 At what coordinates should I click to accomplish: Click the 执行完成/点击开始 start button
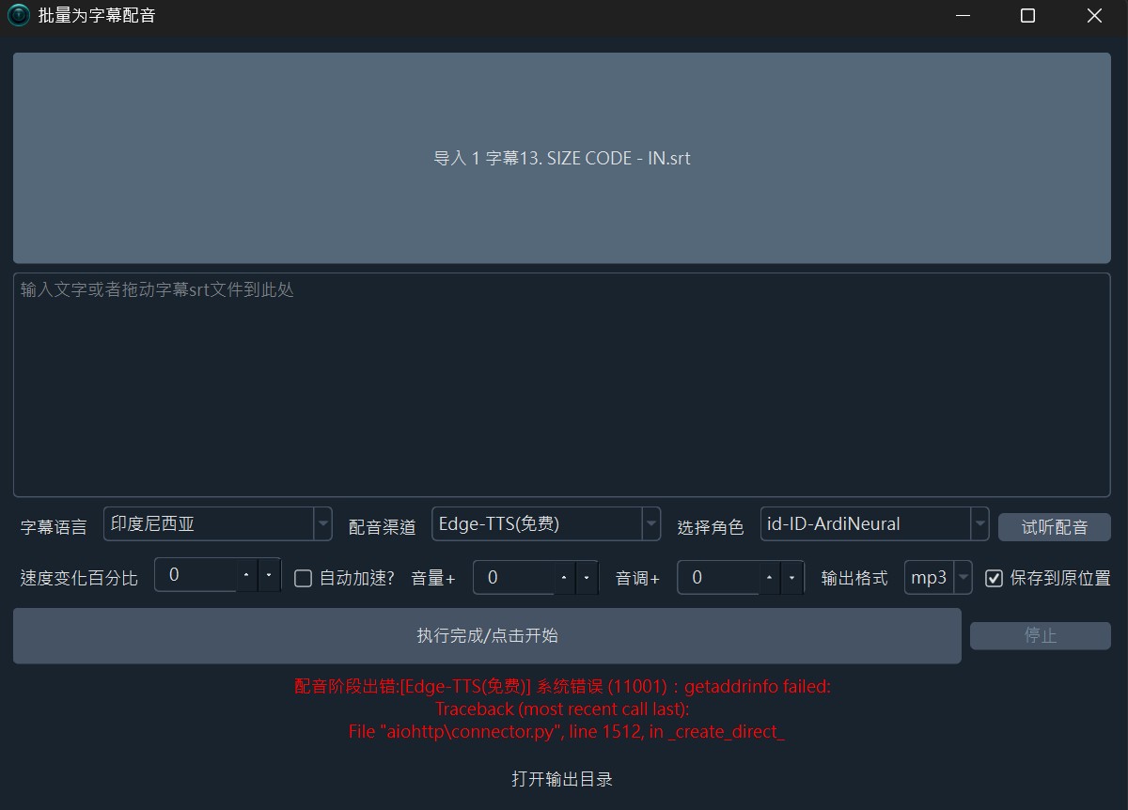(x=487, y=636)
